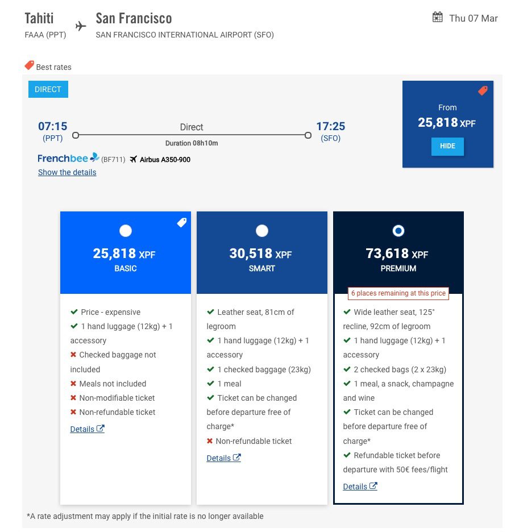Click the external link icon beside PREMIUM Details

tap(373, 486)
